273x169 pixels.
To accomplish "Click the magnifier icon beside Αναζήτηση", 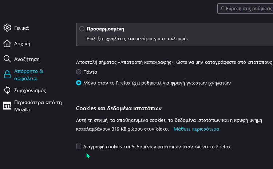I will click(7, 59).
